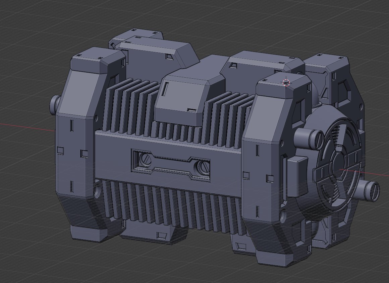Select the lower pipe protruding at right end
Viewport: 389px width, 283px height.
pyautogui.click(x=368, y=191)
